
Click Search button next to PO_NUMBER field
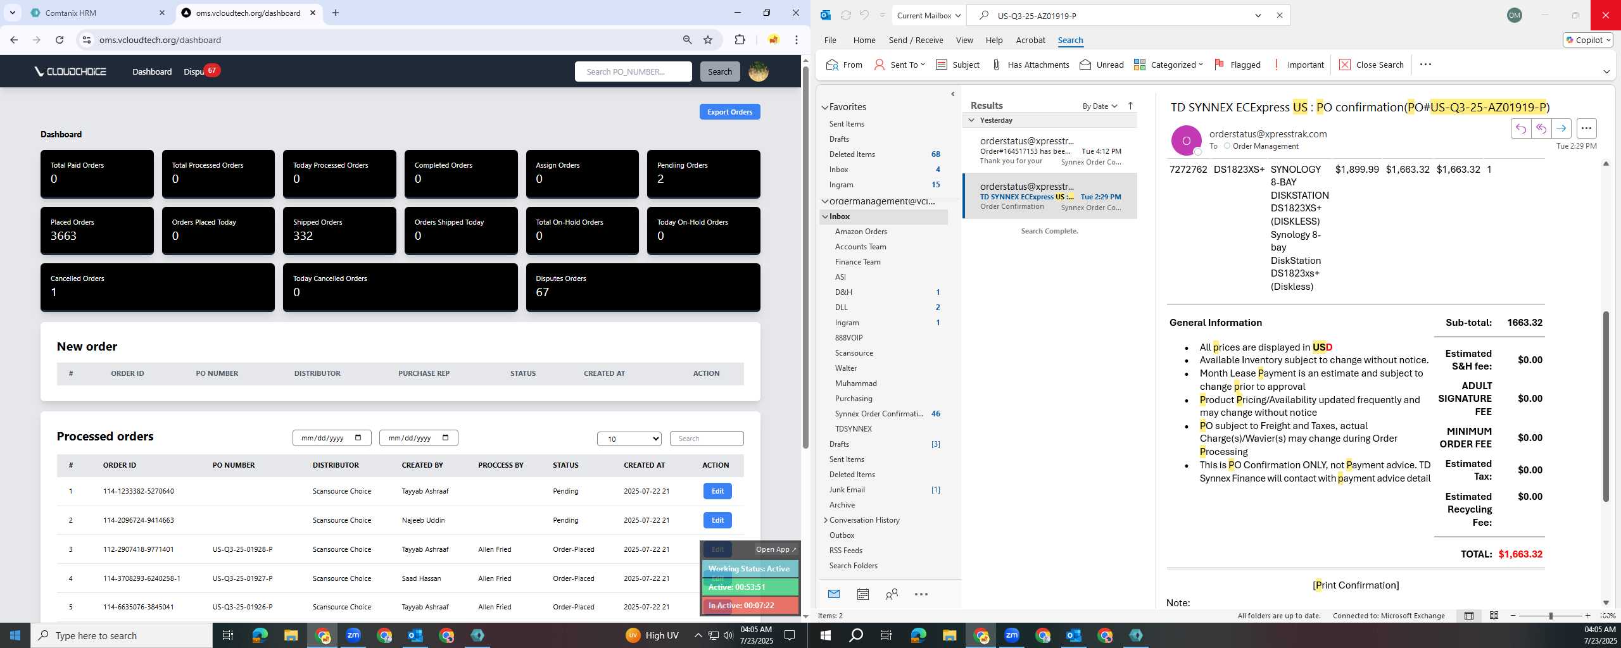[x=720, y=72]
